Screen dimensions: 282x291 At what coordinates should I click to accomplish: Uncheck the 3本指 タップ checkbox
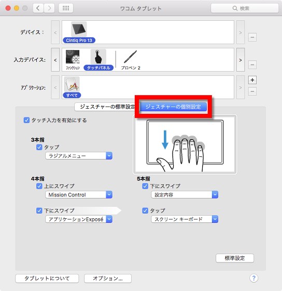click(39, 148)
